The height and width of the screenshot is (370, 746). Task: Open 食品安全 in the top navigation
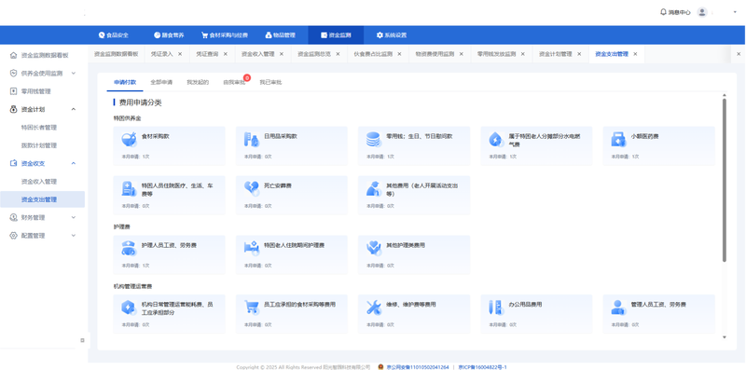[113, 35]
